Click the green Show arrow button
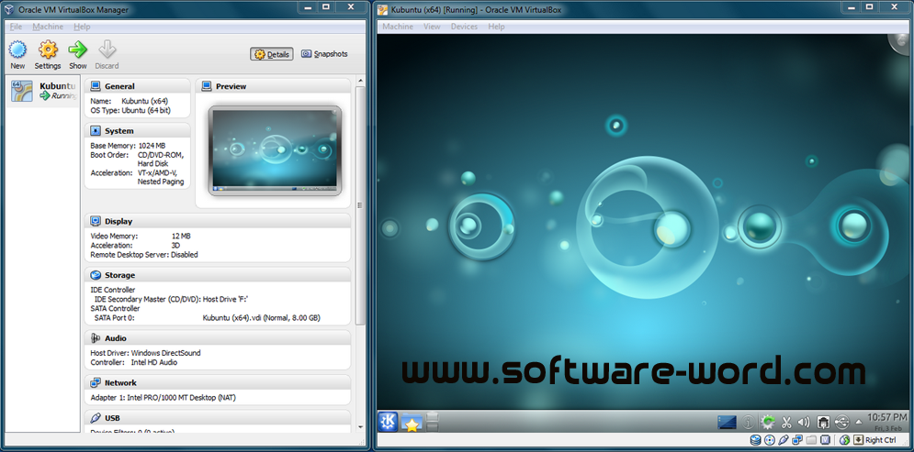914x452 pixels. coord(77,55)
